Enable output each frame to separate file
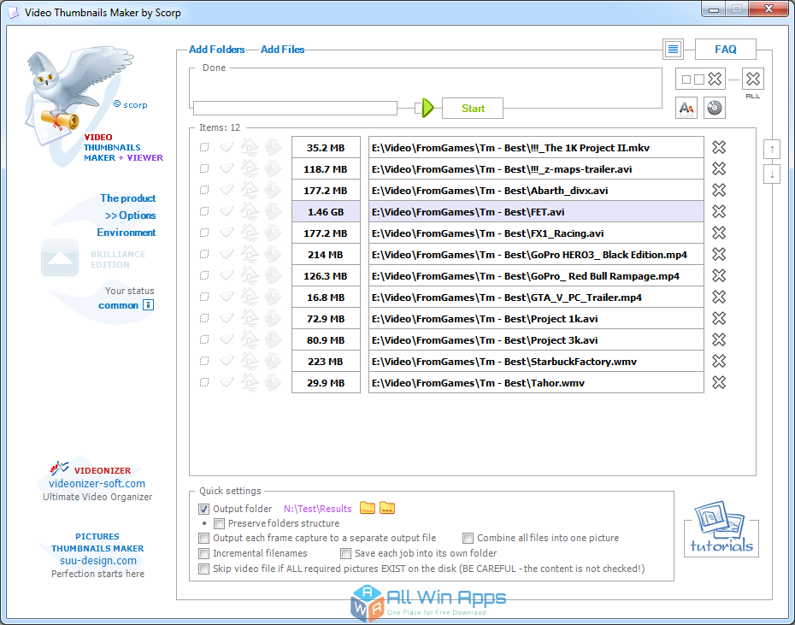This screenshot has width=795, height=625. click(x=203, y=539)
